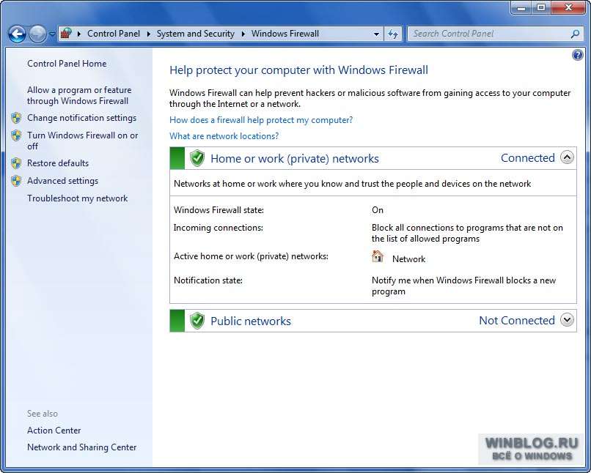Click Windows Firewall state On value
Image resolution: width=591 pixels, height=473 pixels.
tap(378, 210)
